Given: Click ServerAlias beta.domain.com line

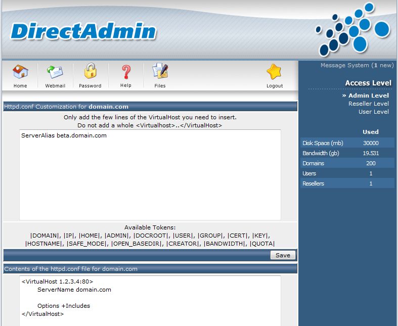Looking at the screenshot, I should click(64, 135).
